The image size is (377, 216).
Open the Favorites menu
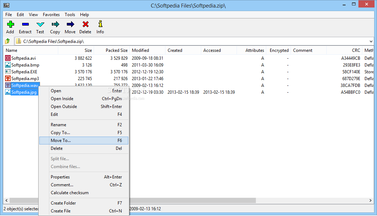(51, 14)
